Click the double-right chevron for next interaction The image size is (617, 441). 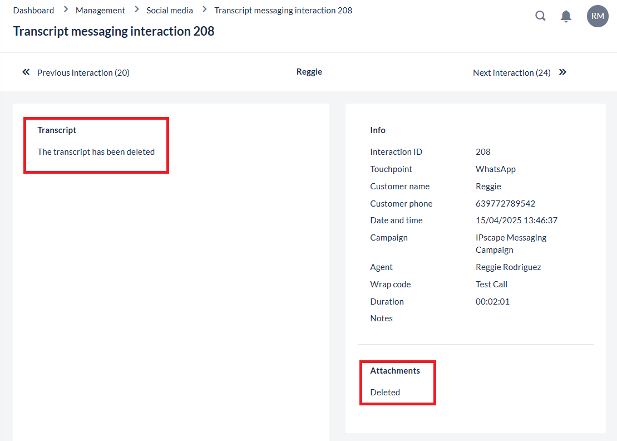click(x=562, y=72)
